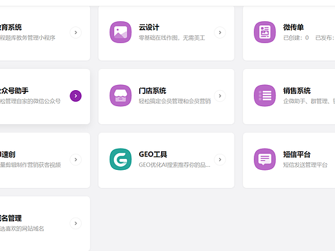Click the 已创建: 0 counter text
335x251 pixels.
click(296, 38)
